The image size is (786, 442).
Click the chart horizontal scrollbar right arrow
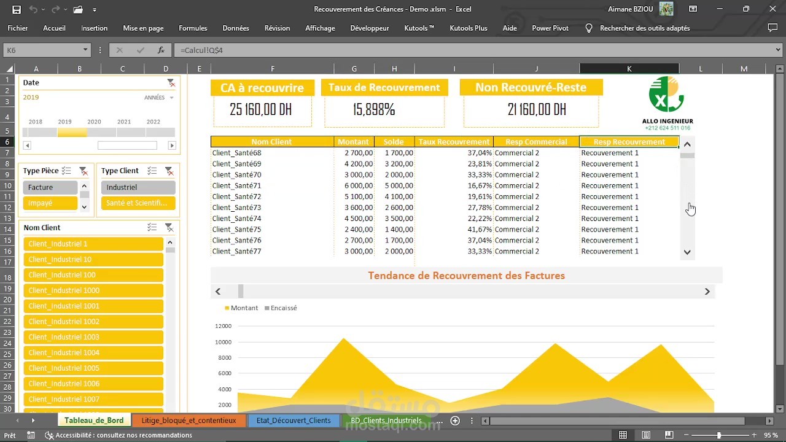point(707,291)
